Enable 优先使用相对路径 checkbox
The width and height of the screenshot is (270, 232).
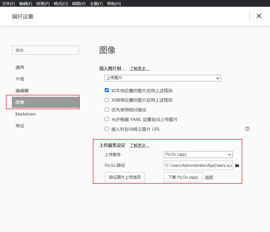tap(107, 110)
